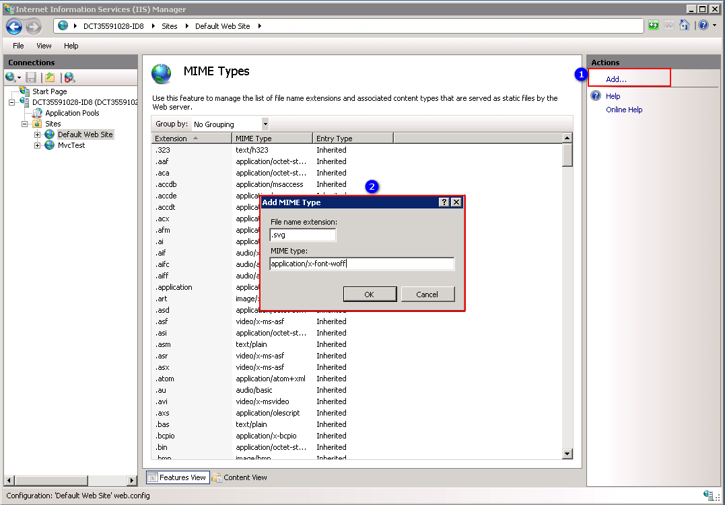
Task: Select the Sites tree item
Action: pos(53,124)
